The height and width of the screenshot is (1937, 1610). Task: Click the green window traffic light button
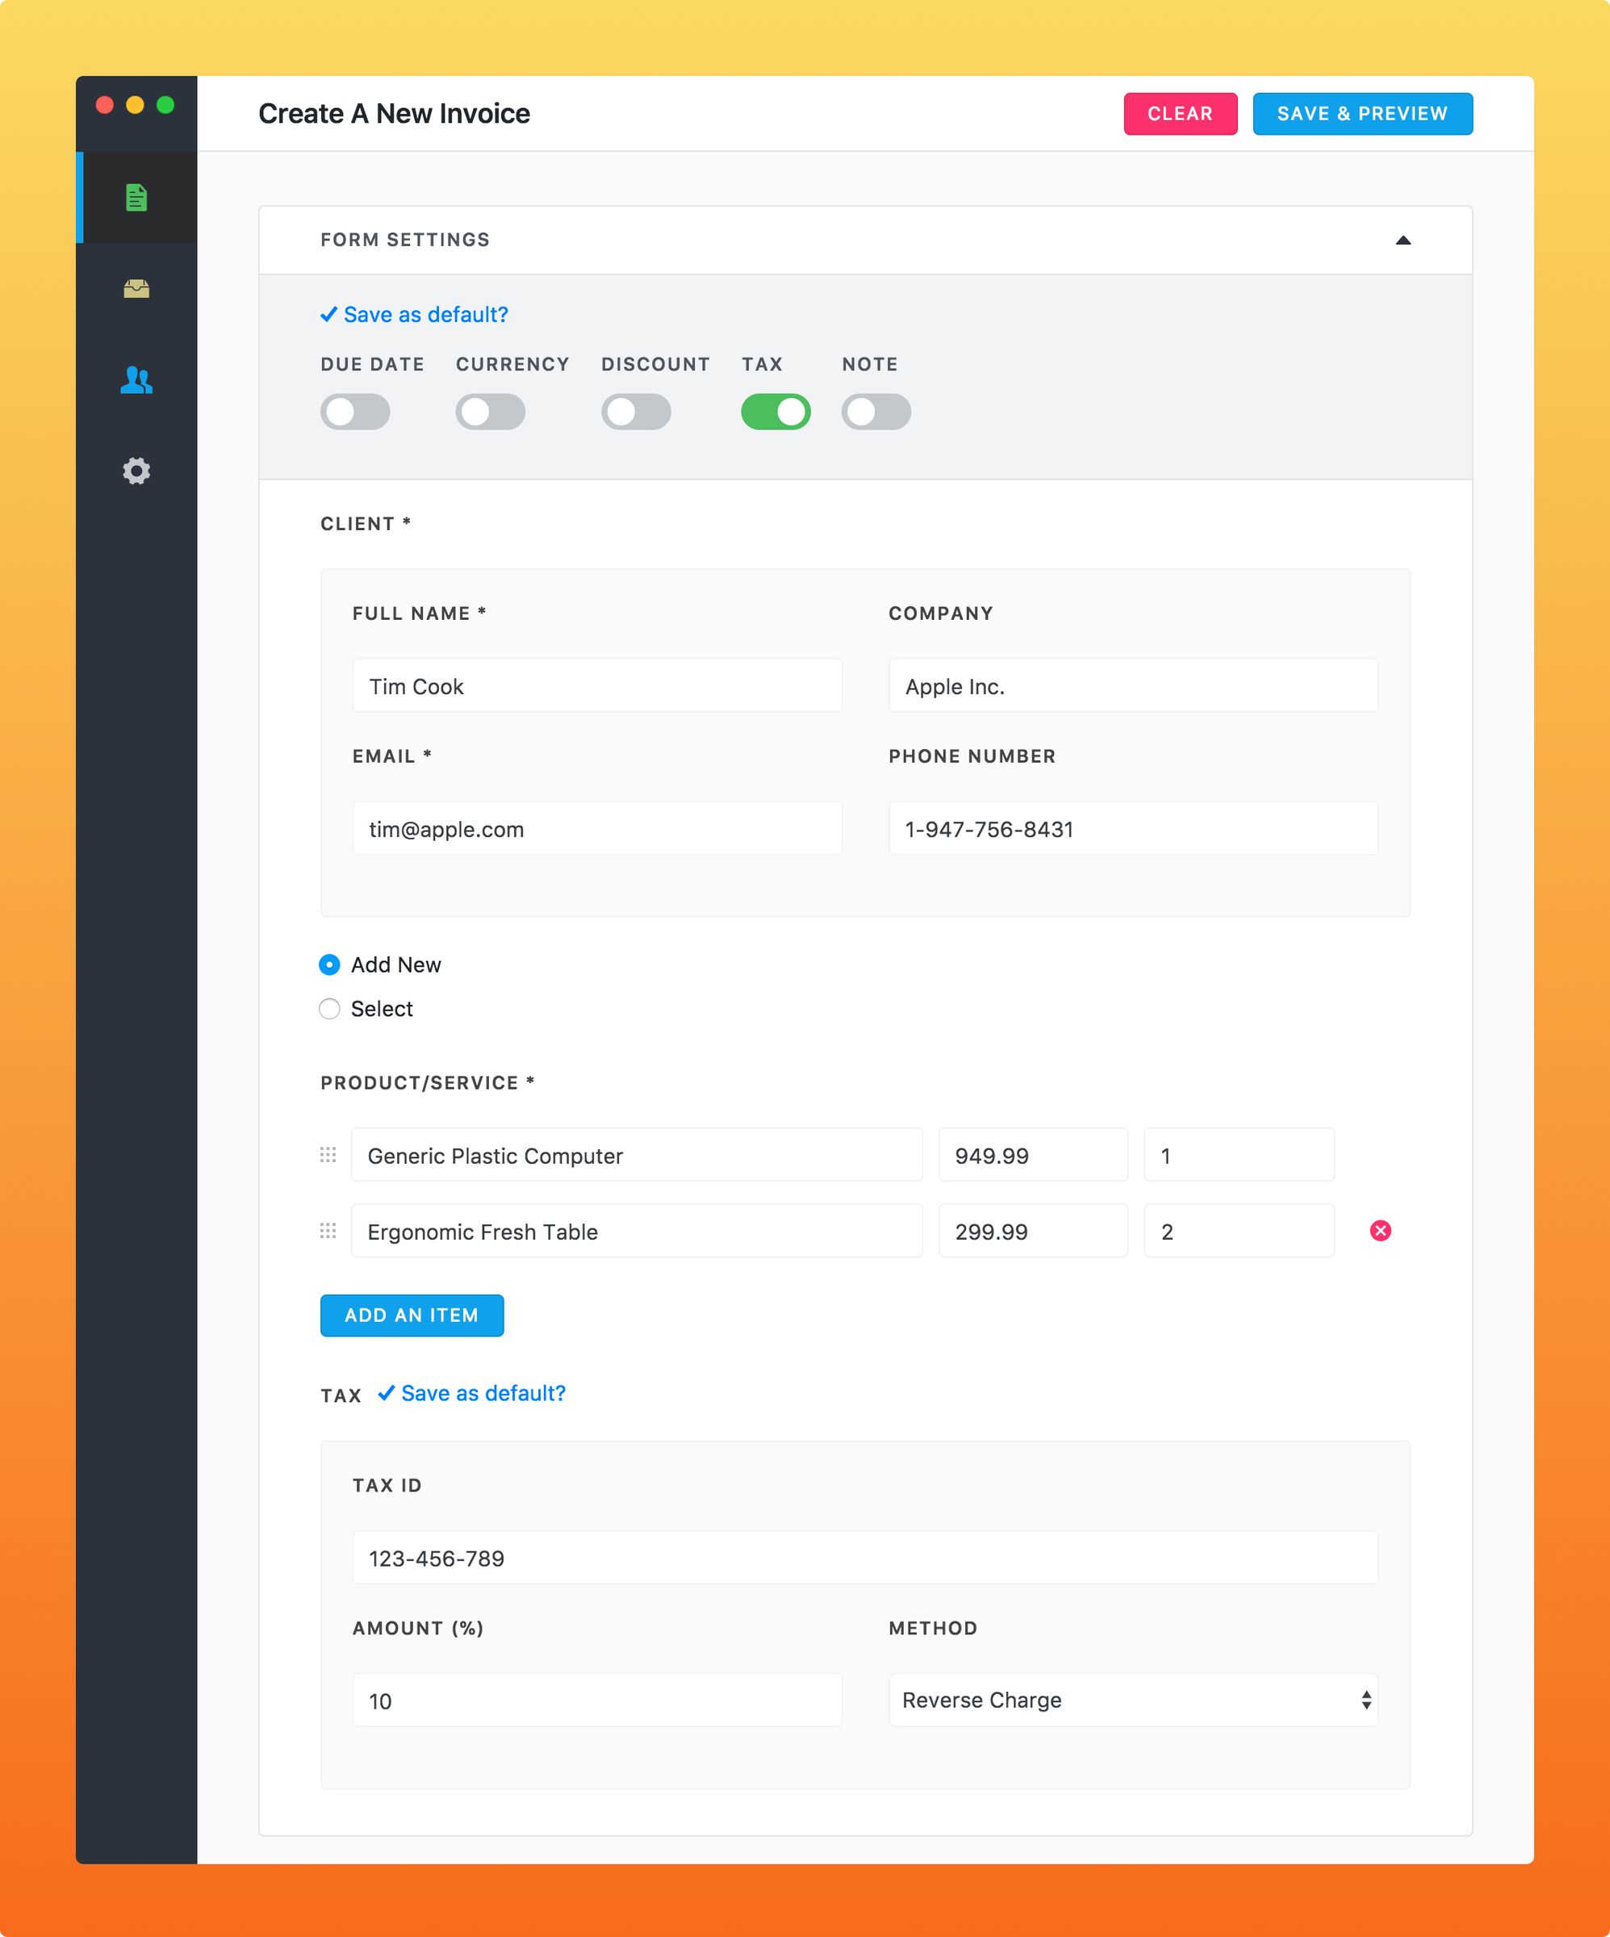[166, 105]
